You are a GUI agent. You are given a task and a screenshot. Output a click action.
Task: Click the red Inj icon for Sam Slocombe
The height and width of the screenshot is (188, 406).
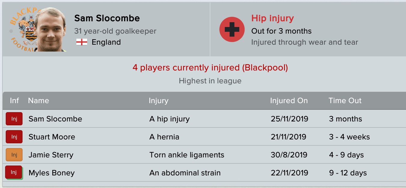pyautogui.click(x=14, y=119)
